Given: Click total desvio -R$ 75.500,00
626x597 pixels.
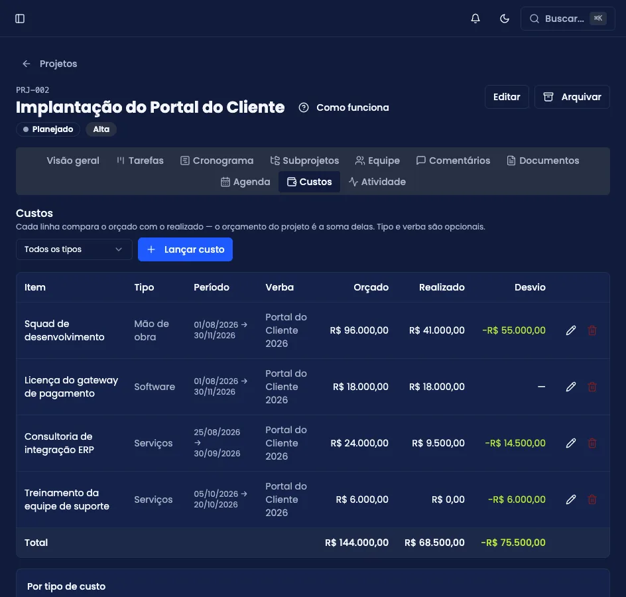Looking at the screenshot, I should (513, 543).
